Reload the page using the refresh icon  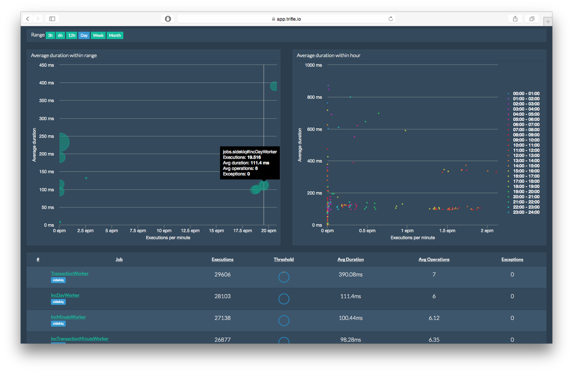coord(391,19)
